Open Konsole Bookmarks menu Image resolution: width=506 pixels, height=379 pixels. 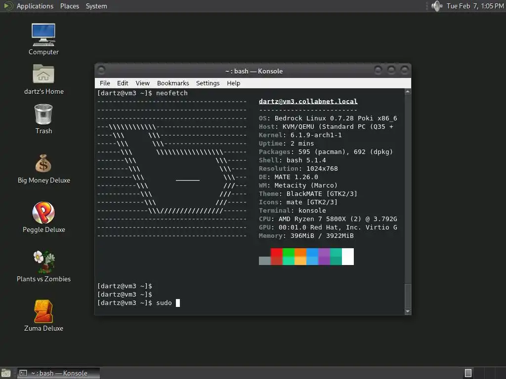coord(173,83)
